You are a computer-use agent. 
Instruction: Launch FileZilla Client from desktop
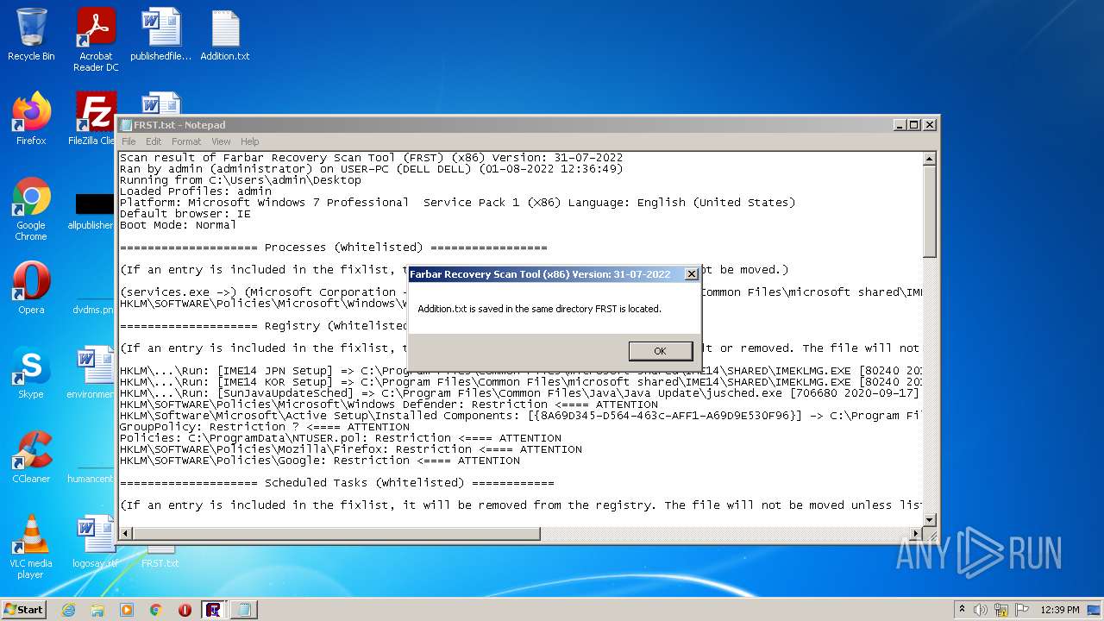93,119
